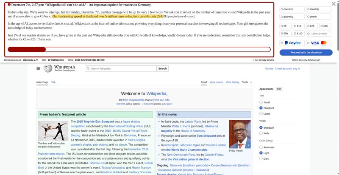Switch color mode to Dark

pos(261,158)
